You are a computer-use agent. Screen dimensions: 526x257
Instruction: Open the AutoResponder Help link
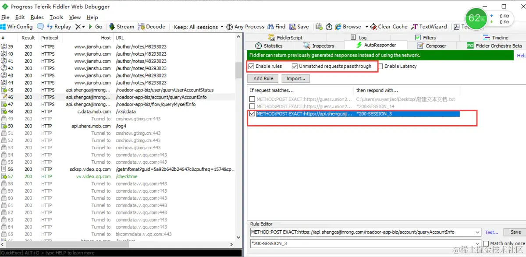(x=521, y=56)
